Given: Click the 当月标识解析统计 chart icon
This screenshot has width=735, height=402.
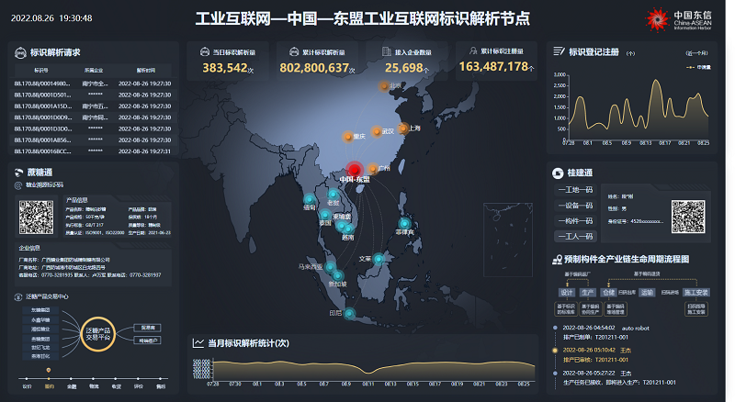Looking at the screenshot, I should pyautogui.click(x=198, y=343).
